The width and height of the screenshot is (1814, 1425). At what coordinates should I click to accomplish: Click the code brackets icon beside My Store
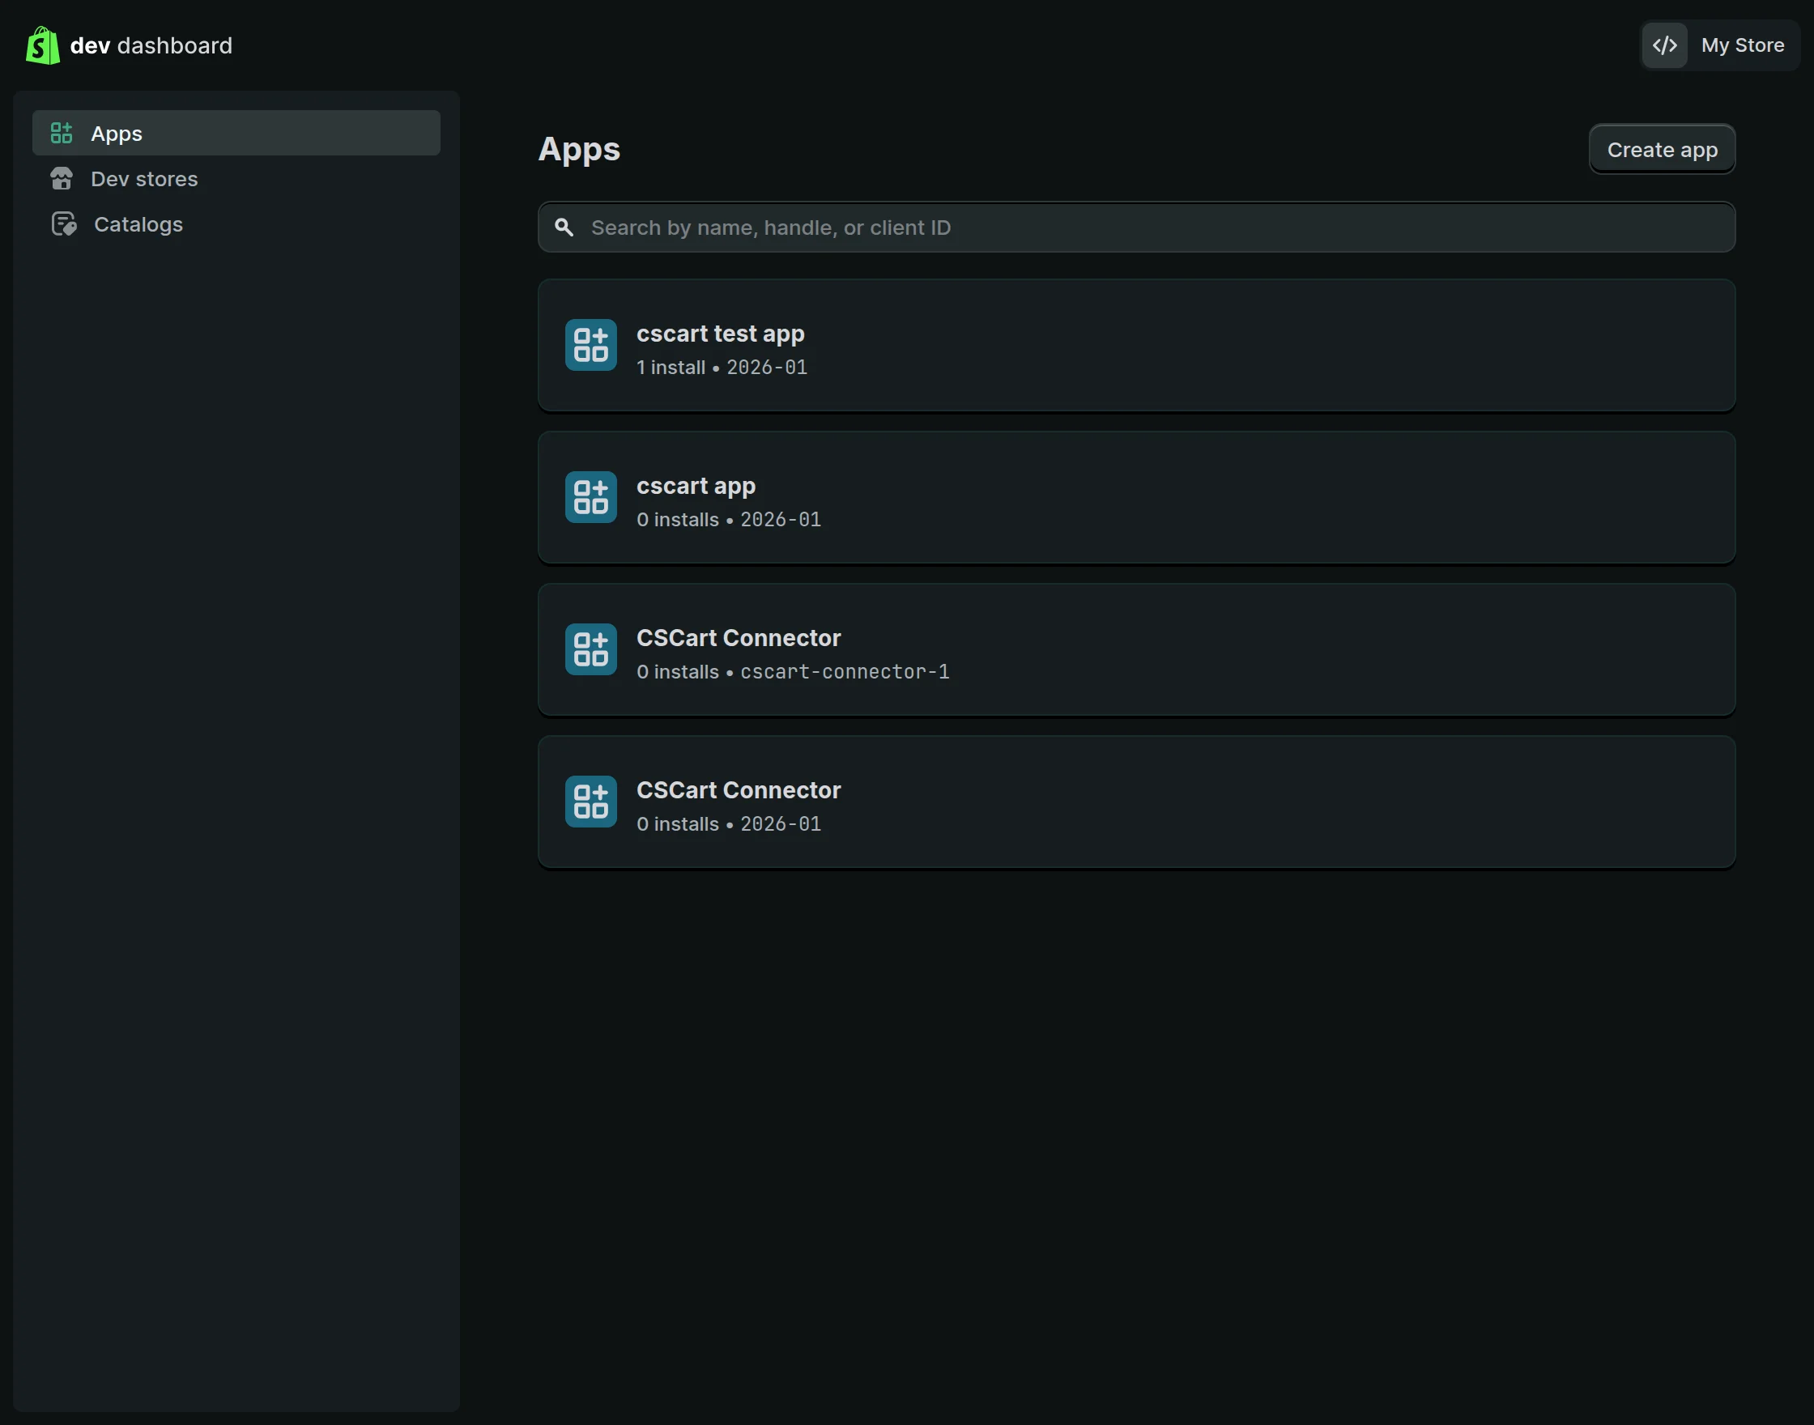pyautogui.click(x=1664, y=45)
